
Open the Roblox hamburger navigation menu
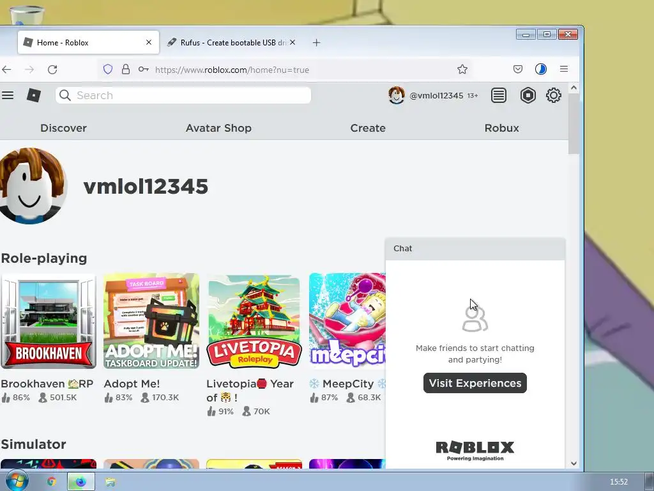tap(8, 95)
